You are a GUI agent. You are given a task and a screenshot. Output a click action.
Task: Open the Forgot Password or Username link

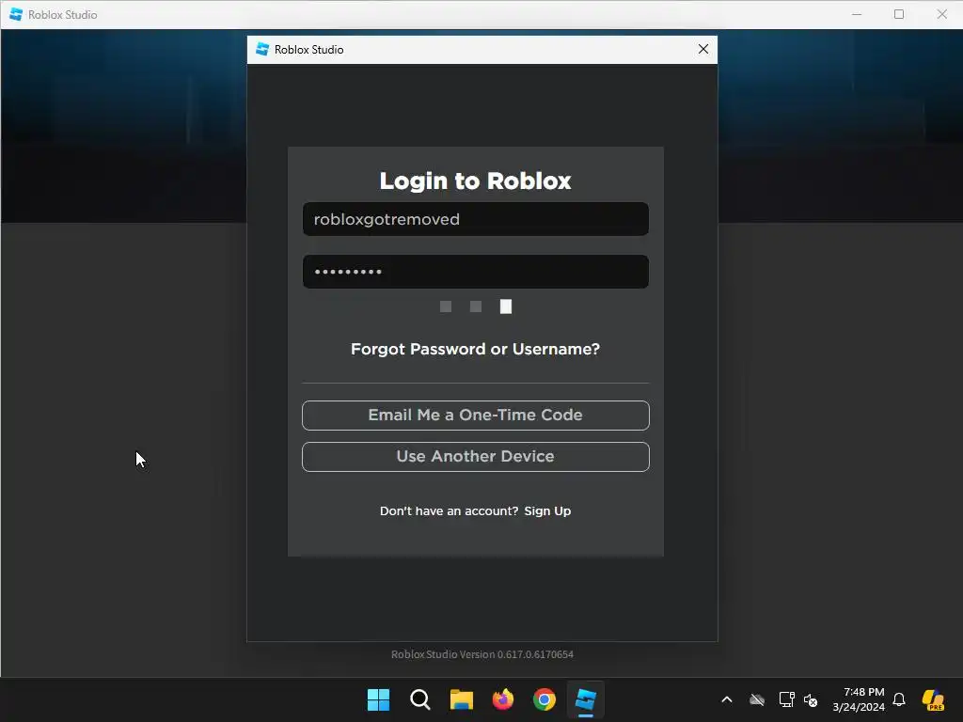coord(475,350)
